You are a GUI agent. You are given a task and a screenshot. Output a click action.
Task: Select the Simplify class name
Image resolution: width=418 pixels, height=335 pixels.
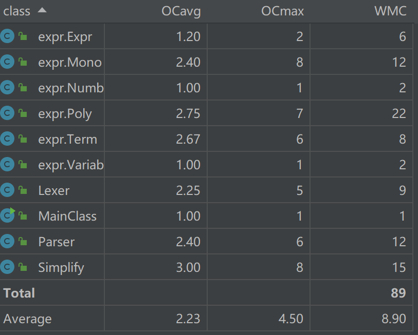(x=61, y=267)
